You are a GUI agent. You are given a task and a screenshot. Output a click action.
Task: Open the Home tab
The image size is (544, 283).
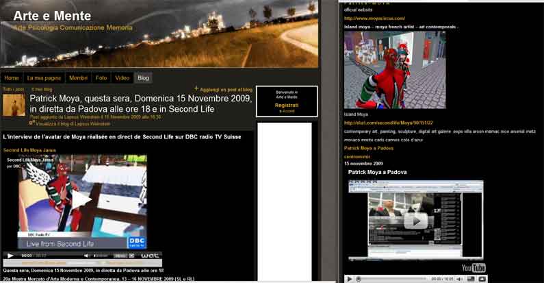pyautogui.click(x=12, y=78)
